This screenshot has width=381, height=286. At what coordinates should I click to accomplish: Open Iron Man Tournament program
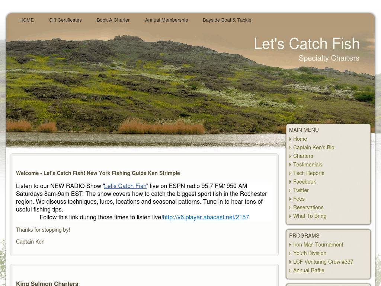click(318, 245)
